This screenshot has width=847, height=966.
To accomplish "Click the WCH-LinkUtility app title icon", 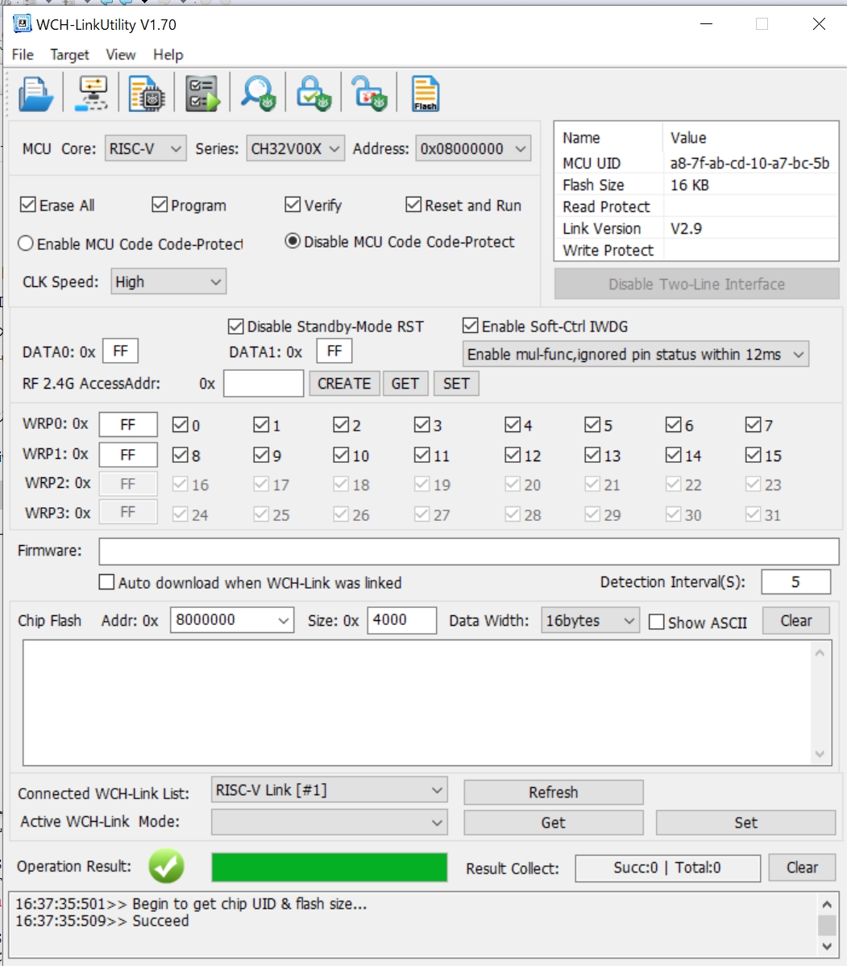I will [22, 24].
